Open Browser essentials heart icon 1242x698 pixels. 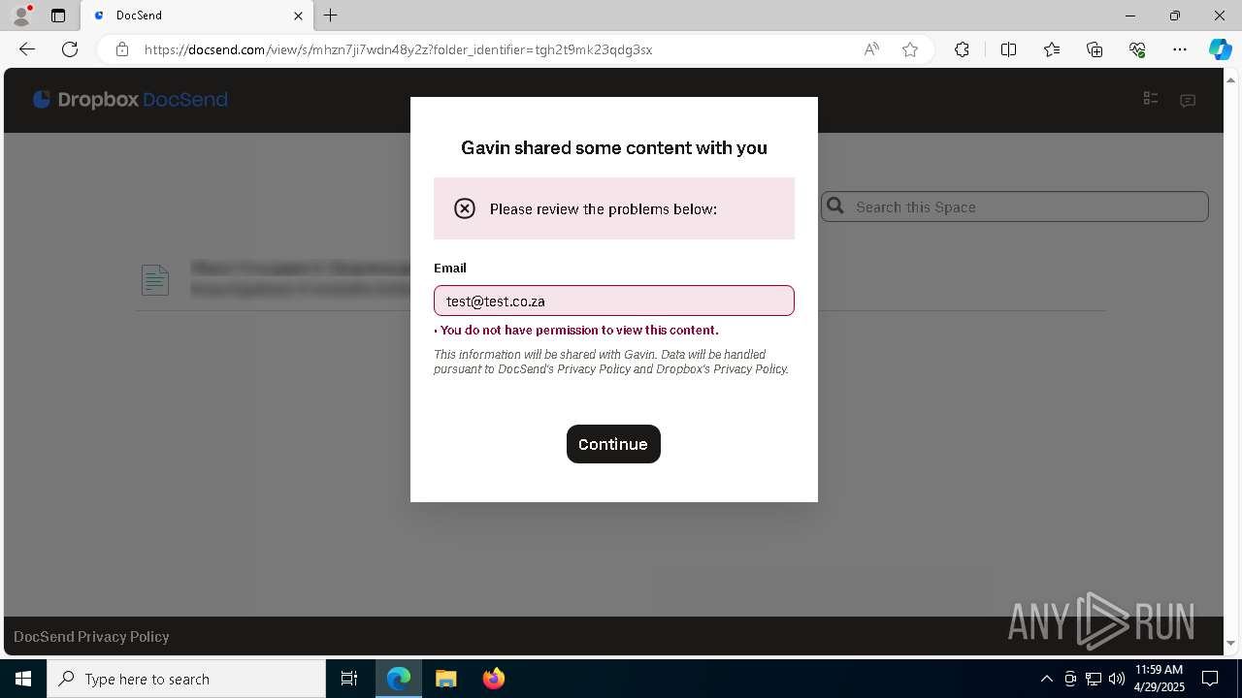tap(1137, 49)
